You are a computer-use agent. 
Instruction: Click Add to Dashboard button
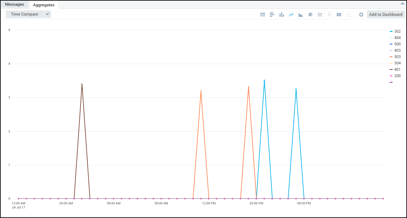click(386, 14)
